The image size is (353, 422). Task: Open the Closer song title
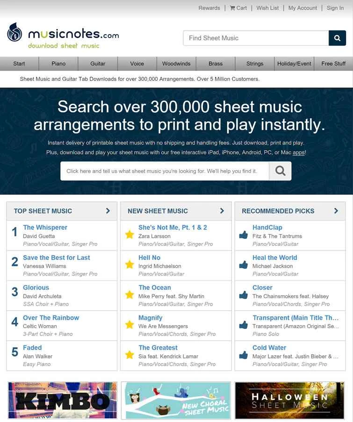pos(262,287)
